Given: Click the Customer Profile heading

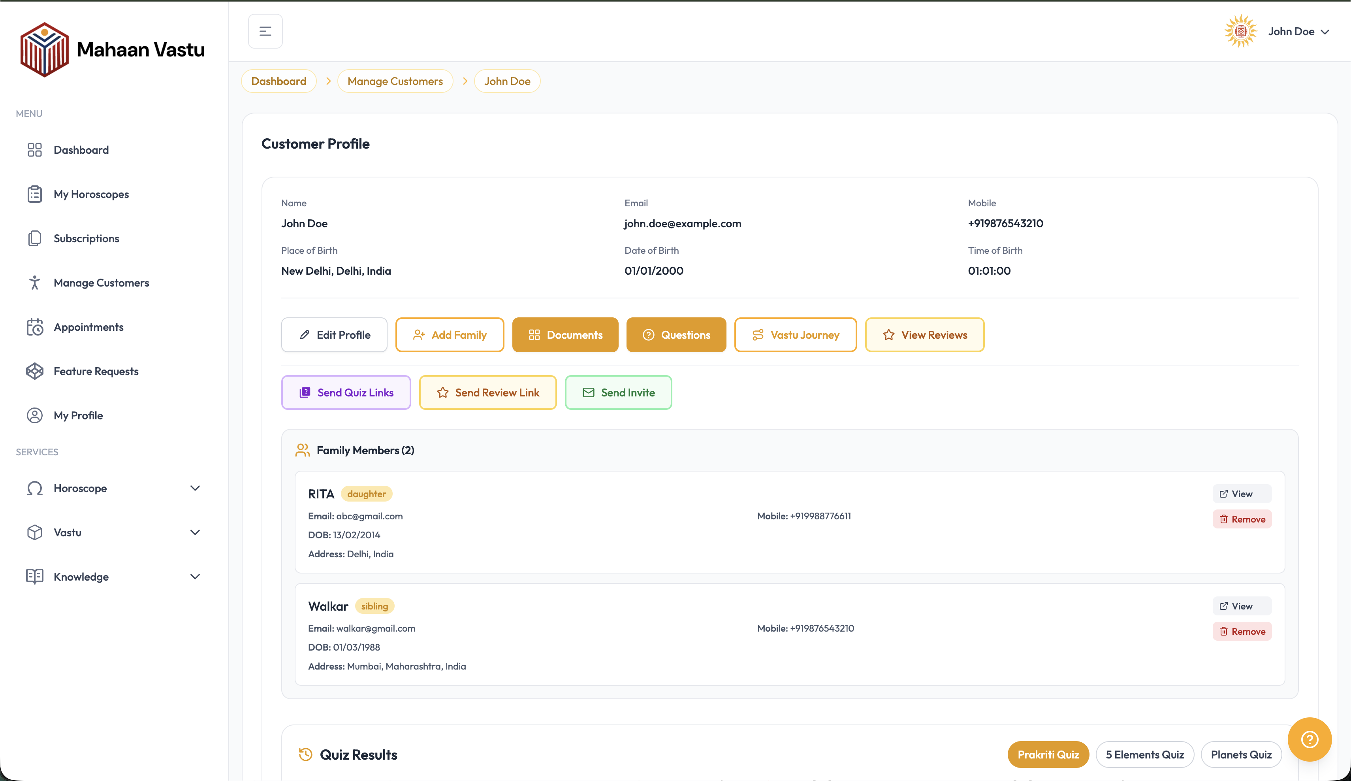Looking at the screenshot, I should pos(315,144).
